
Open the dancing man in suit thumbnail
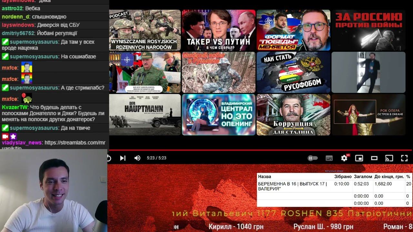pyautogui.click(x=368, y=72)
